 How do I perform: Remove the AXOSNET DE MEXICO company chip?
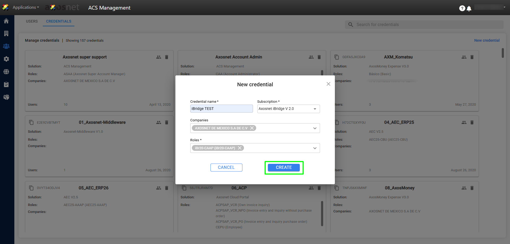[252, 128]
